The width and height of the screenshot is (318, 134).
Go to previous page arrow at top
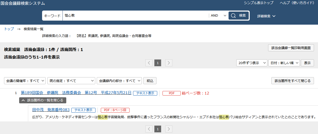(149, 63)
